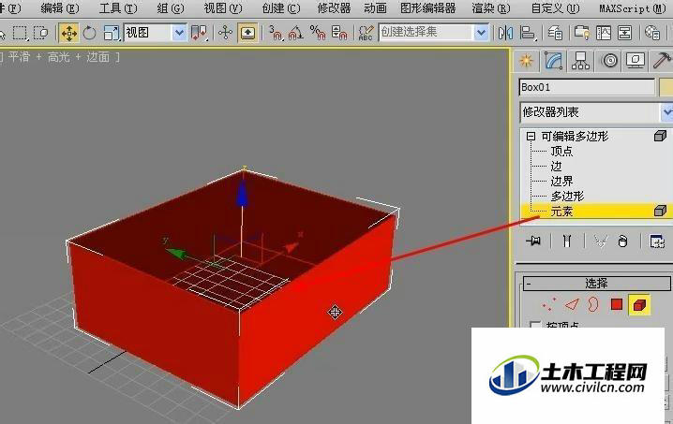Switch to the Motion panel tab
673x424 pixels.
click(609, 61)
